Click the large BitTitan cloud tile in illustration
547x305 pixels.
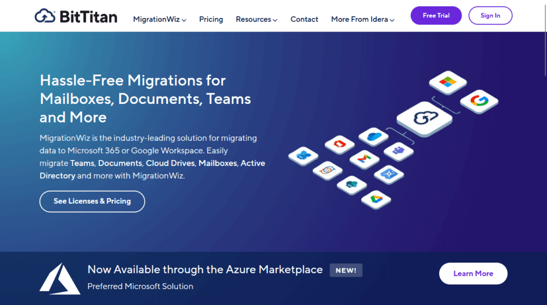[425, 119]
